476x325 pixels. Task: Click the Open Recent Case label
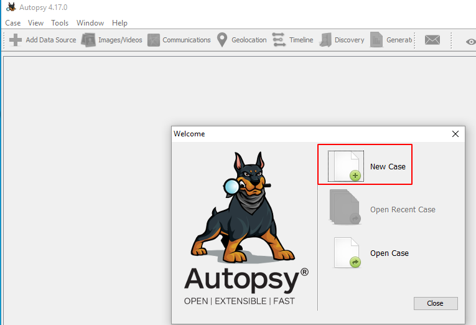pos(403,210)
